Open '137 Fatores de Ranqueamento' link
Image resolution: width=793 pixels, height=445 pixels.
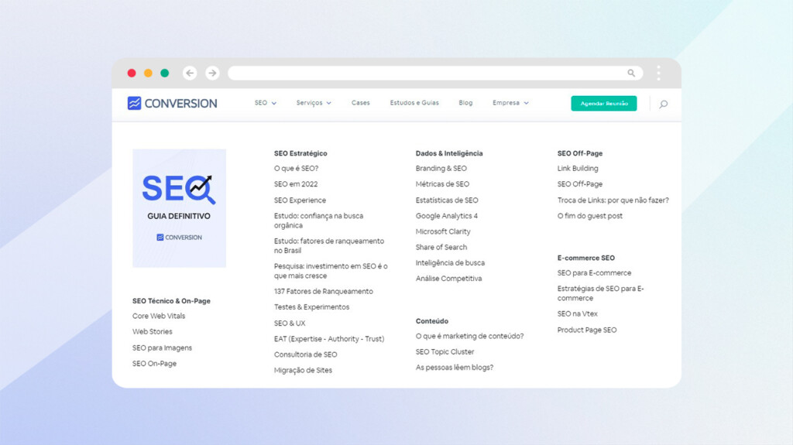pos(324,291)
